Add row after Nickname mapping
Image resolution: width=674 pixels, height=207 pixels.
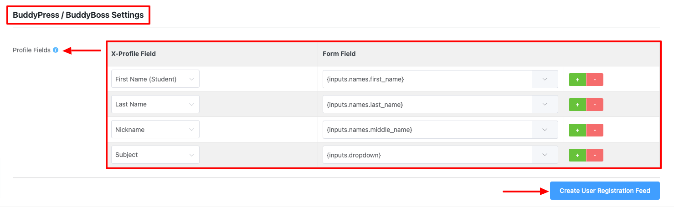(577, 130)
